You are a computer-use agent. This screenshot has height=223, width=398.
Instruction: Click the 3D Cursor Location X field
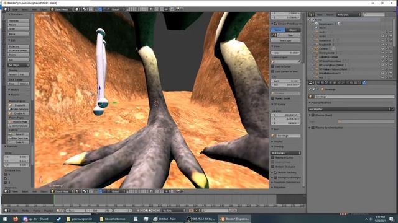pyautogui.click(x=285, y=115)
